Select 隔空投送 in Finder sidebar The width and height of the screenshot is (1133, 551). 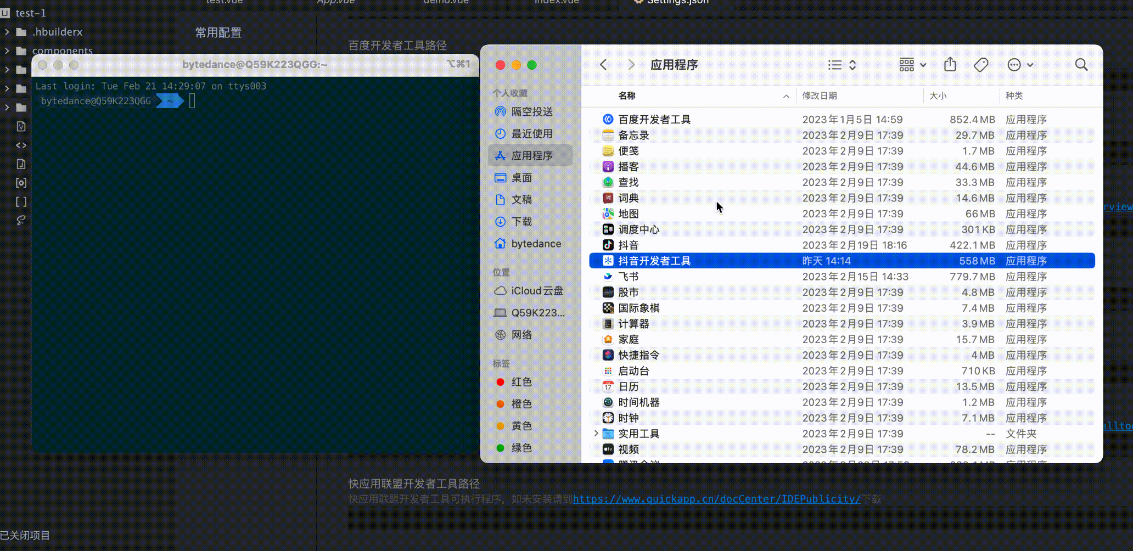[x=530, y=111]
